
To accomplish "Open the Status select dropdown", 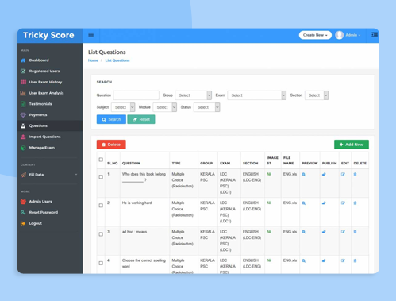I will [x=206, y=107].
